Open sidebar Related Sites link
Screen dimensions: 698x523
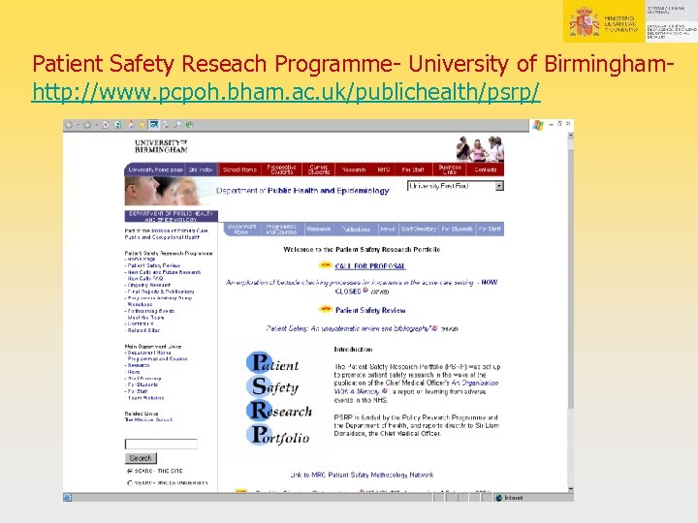tap(143, 330)
